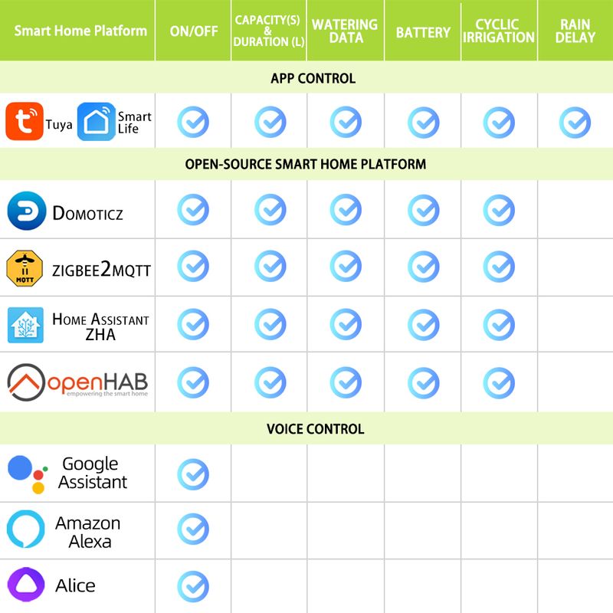The image size is (613, 613).
Task: Click the ON/OFF column header
Action: click(x=193, y=32)
